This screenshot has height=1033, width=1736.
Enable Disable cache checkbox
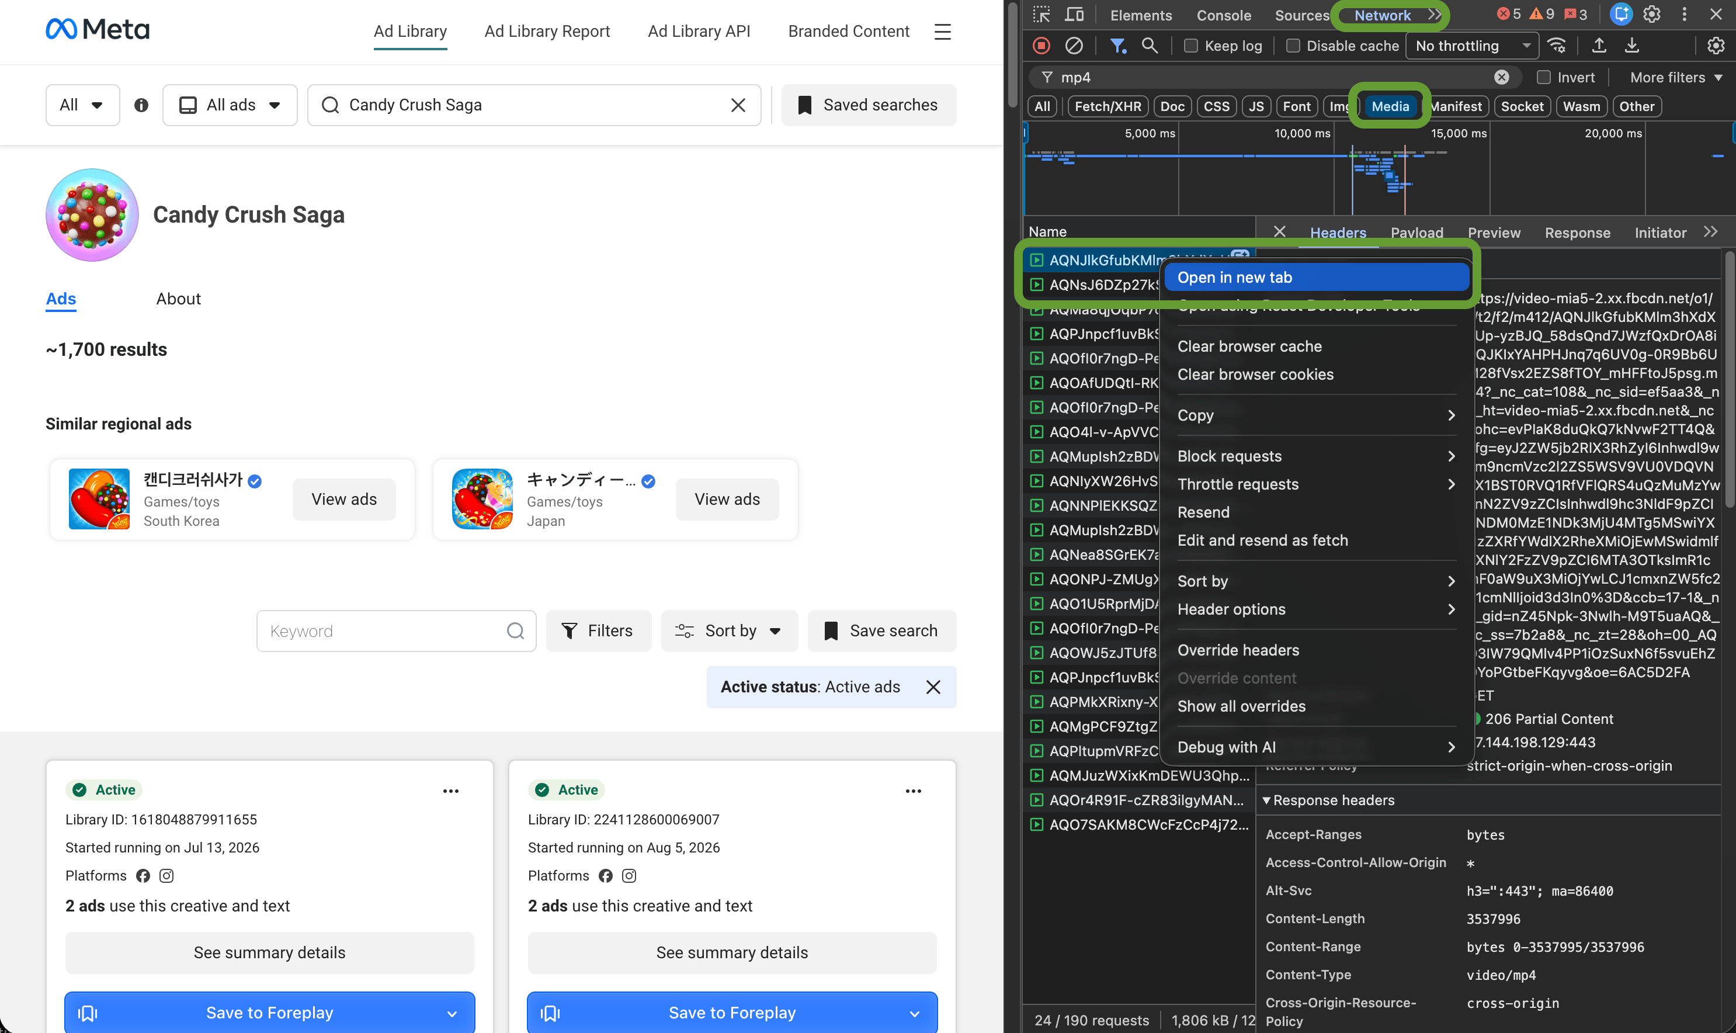[x=1293, y=46]
